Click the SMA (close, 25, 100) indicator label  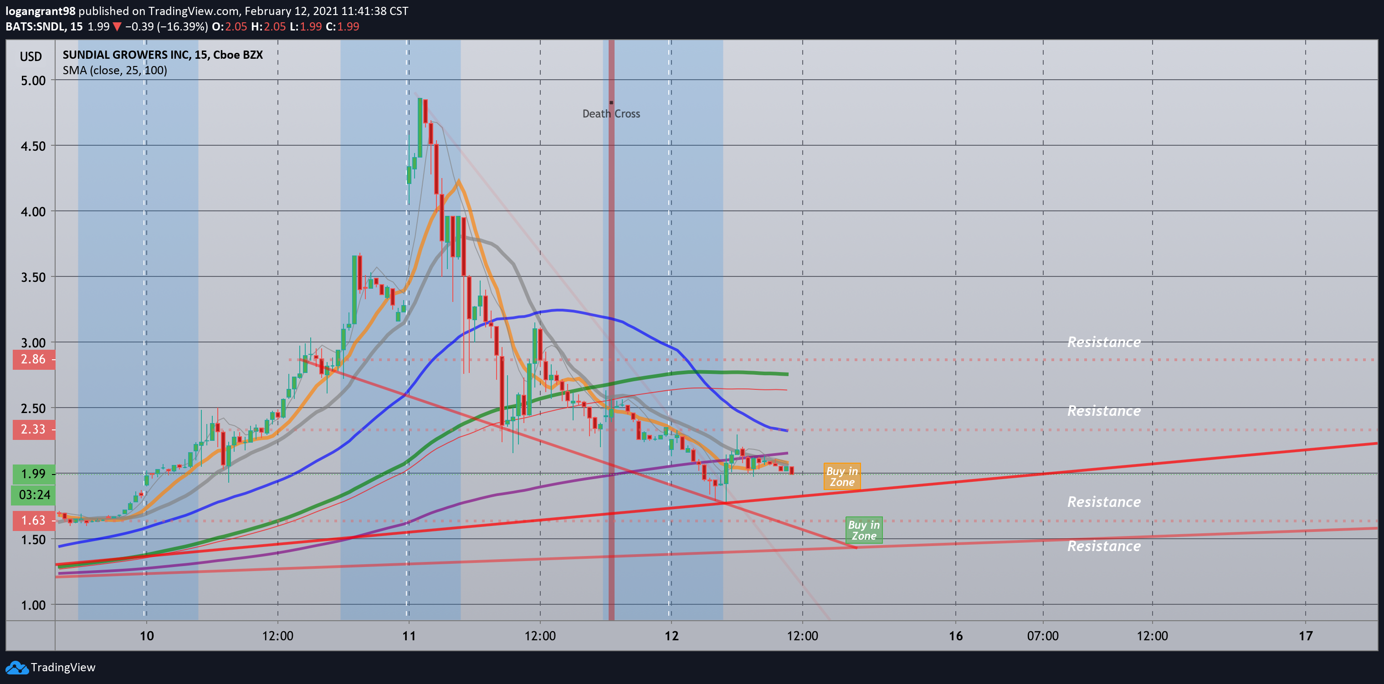pyautogui.click(x=115, y=70)
